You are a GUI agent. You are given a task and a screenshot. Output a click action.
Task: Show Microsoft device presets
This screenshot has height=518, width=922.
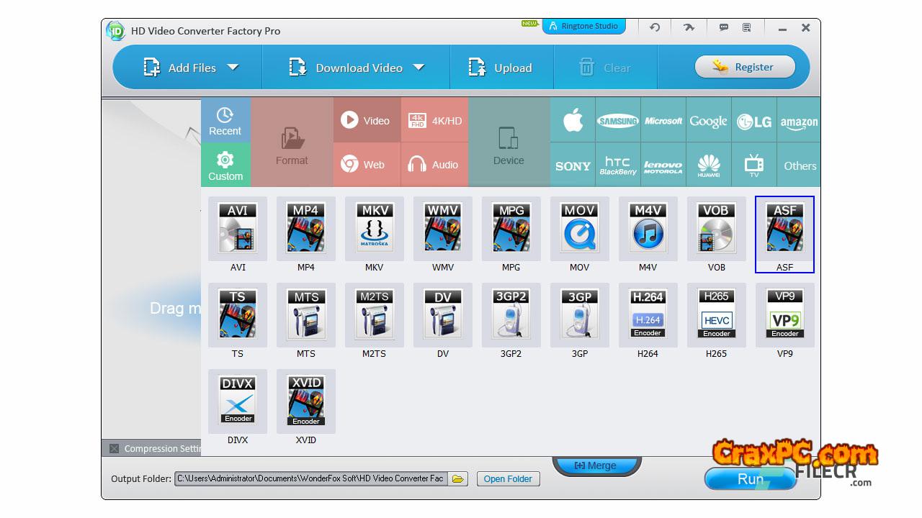[663, 120]
